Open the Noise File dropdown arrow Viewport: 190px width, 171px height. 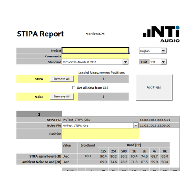pyautogui.click(x=136, y=125)
